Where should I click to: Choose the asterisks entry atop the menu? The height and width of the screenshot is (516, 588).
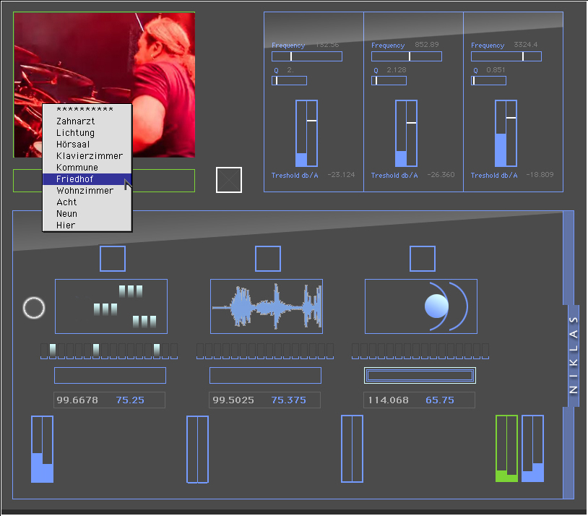pos(87,110)
